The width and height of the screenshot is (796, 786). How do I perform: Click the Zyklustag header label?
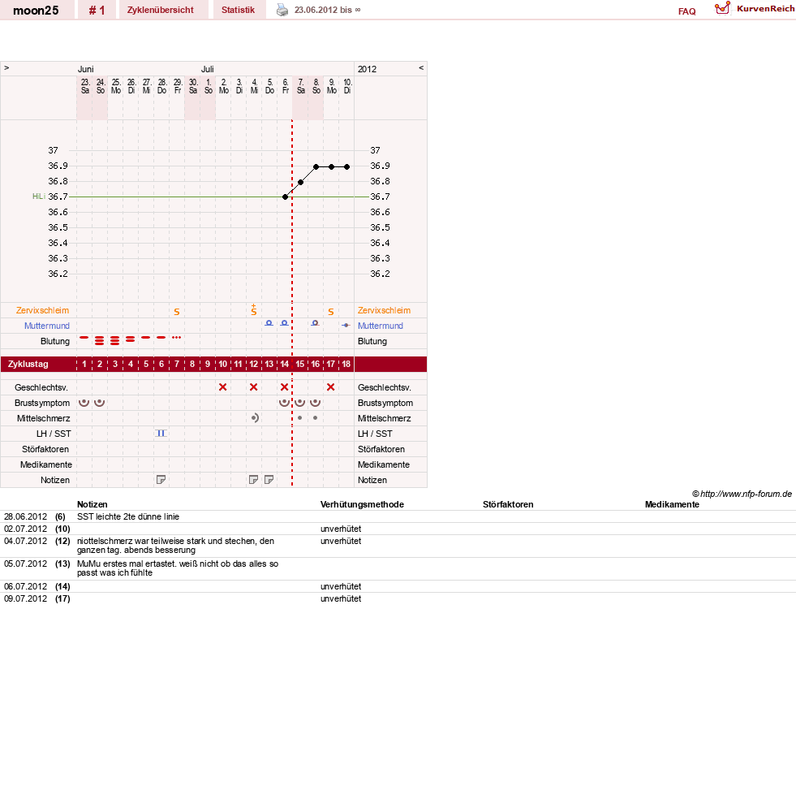click(x=28, y=364)
